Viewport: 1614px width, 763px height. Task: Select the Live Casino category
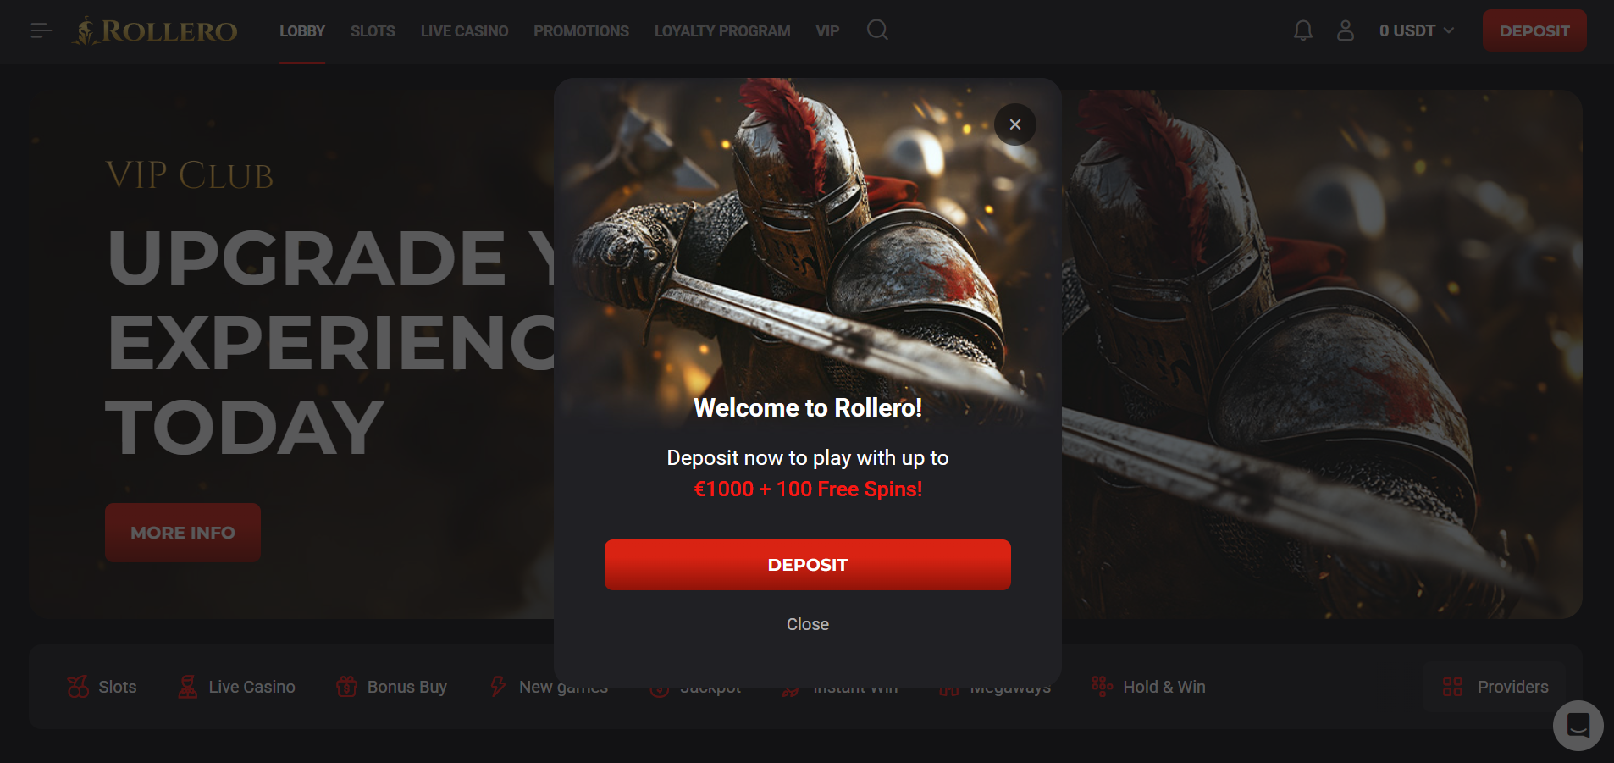236,687
